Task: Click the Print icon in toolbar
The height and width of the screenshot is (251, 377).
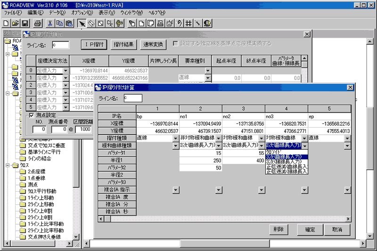Action: point(38,23)
